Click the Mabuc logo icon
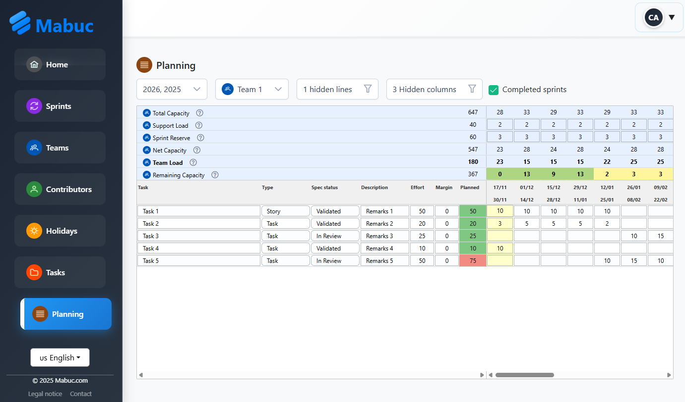This screenshot has width=685, height=402. point(20,23)
